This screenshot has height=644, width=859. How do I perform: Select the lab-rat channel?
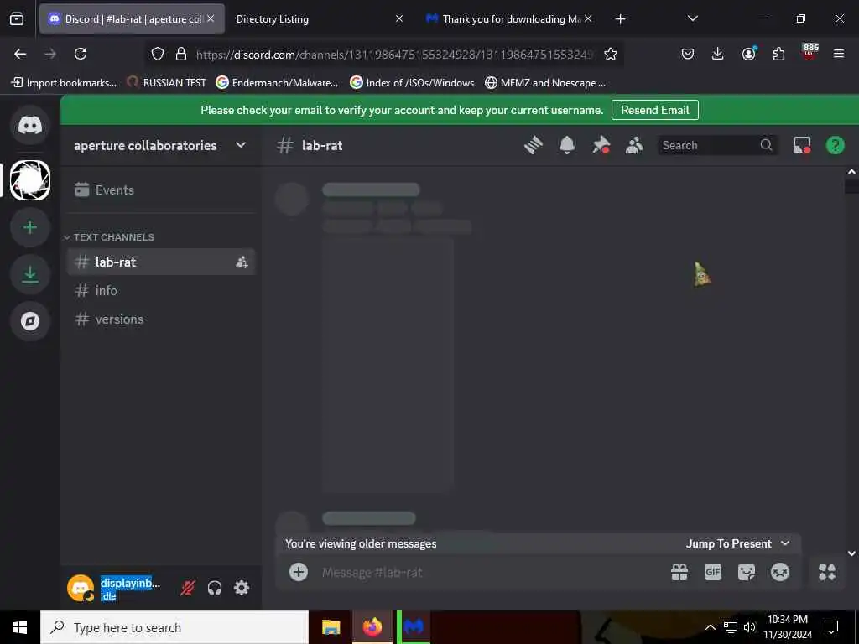pos(160,262)
